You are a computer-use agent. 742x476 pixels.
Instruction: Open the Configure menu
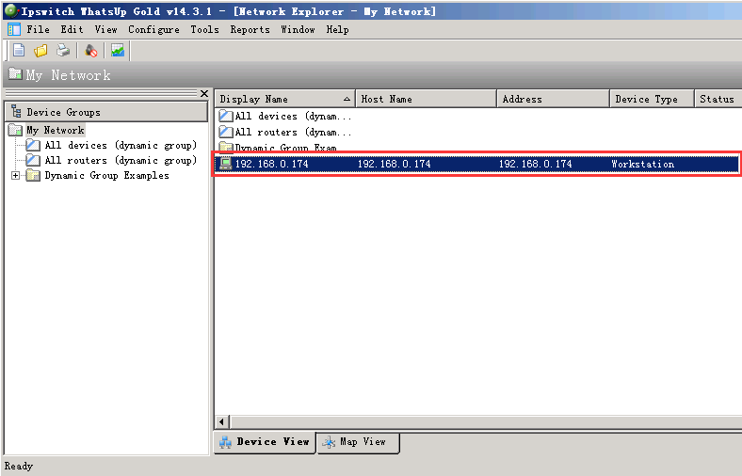(153, 29)
